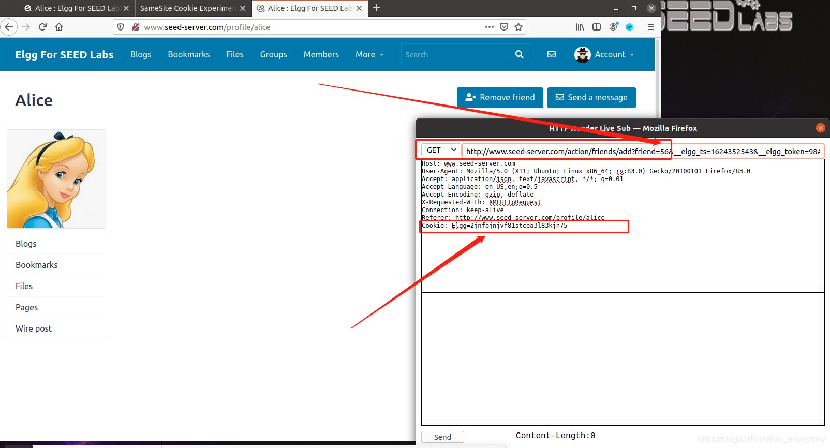Open Bookmarks in Alice's profile sidebar
The width and height of the screenshot is (830, 448).
pyautogui.click(x=56, y=265)
